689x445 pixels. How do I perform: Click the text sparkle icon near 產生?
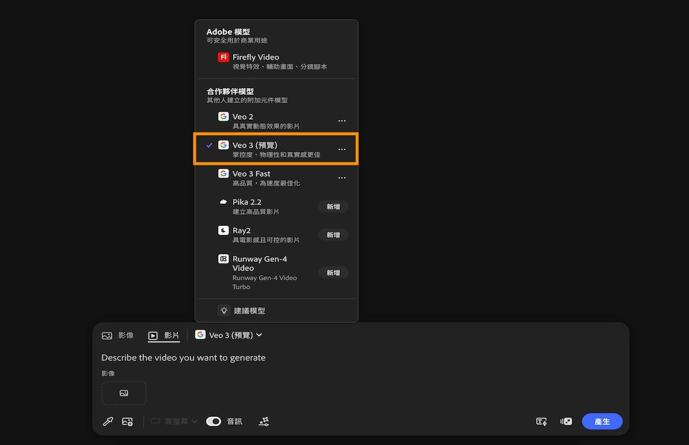click(x=541, y=421)
